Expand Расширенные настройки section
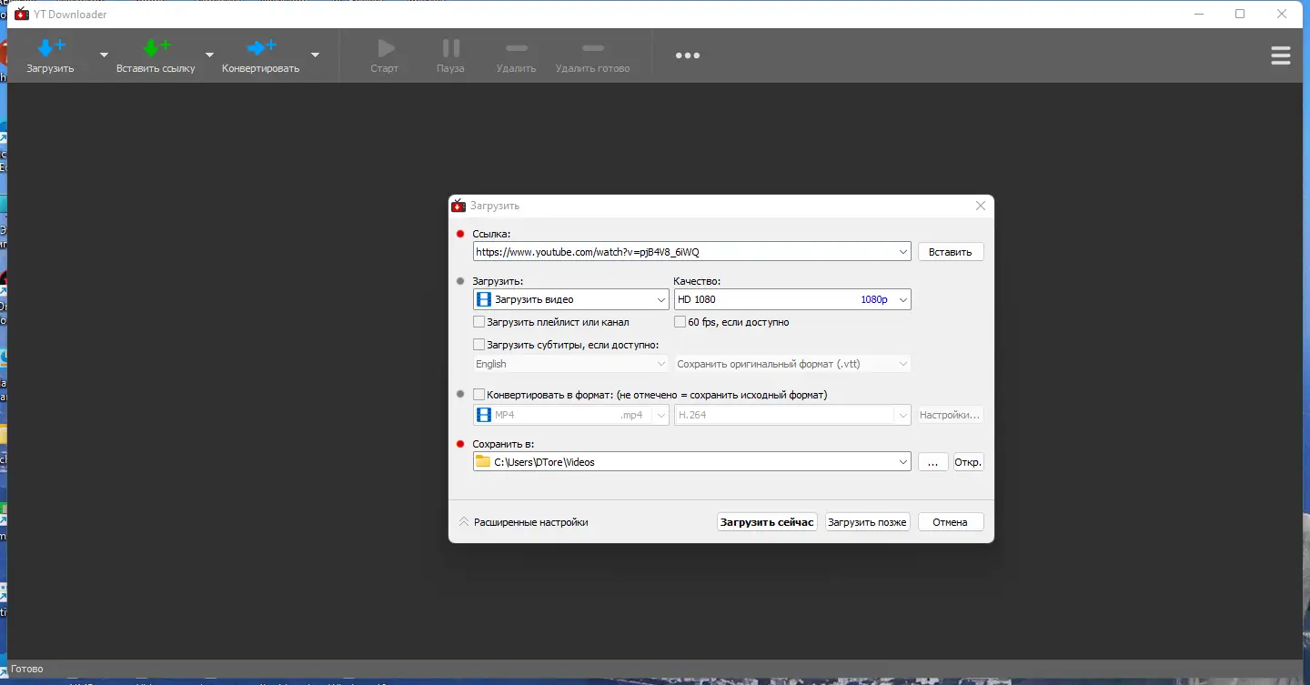Screen dimensions: 1310x685 (524, 522)
